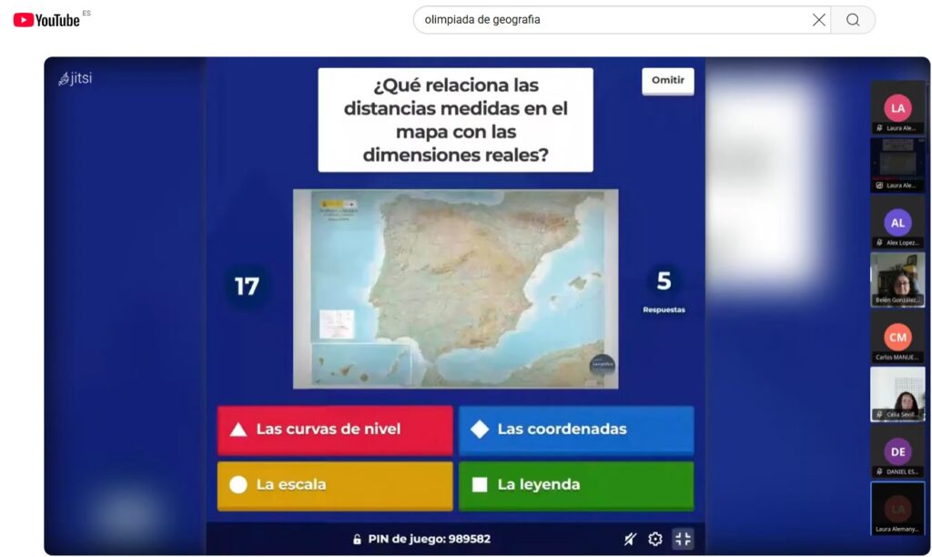The image size is (932, 557).
Task: Click inside the YouTube search field
Action: coord(610,20)
